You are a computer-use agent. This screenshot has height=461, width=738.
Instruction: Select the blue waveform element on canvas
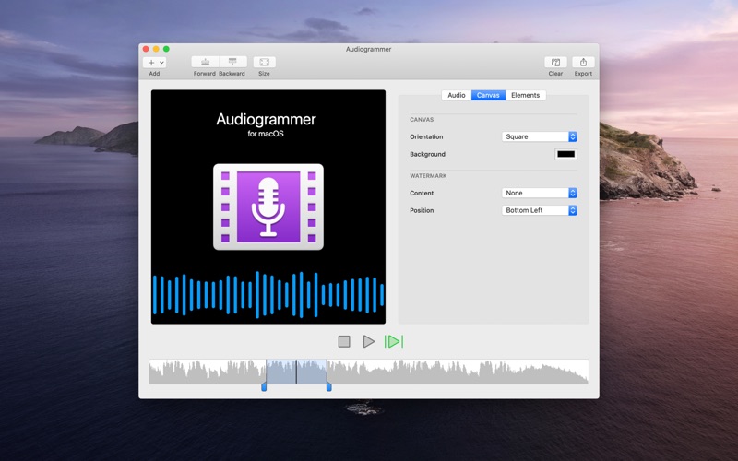[x=268, y=295]
